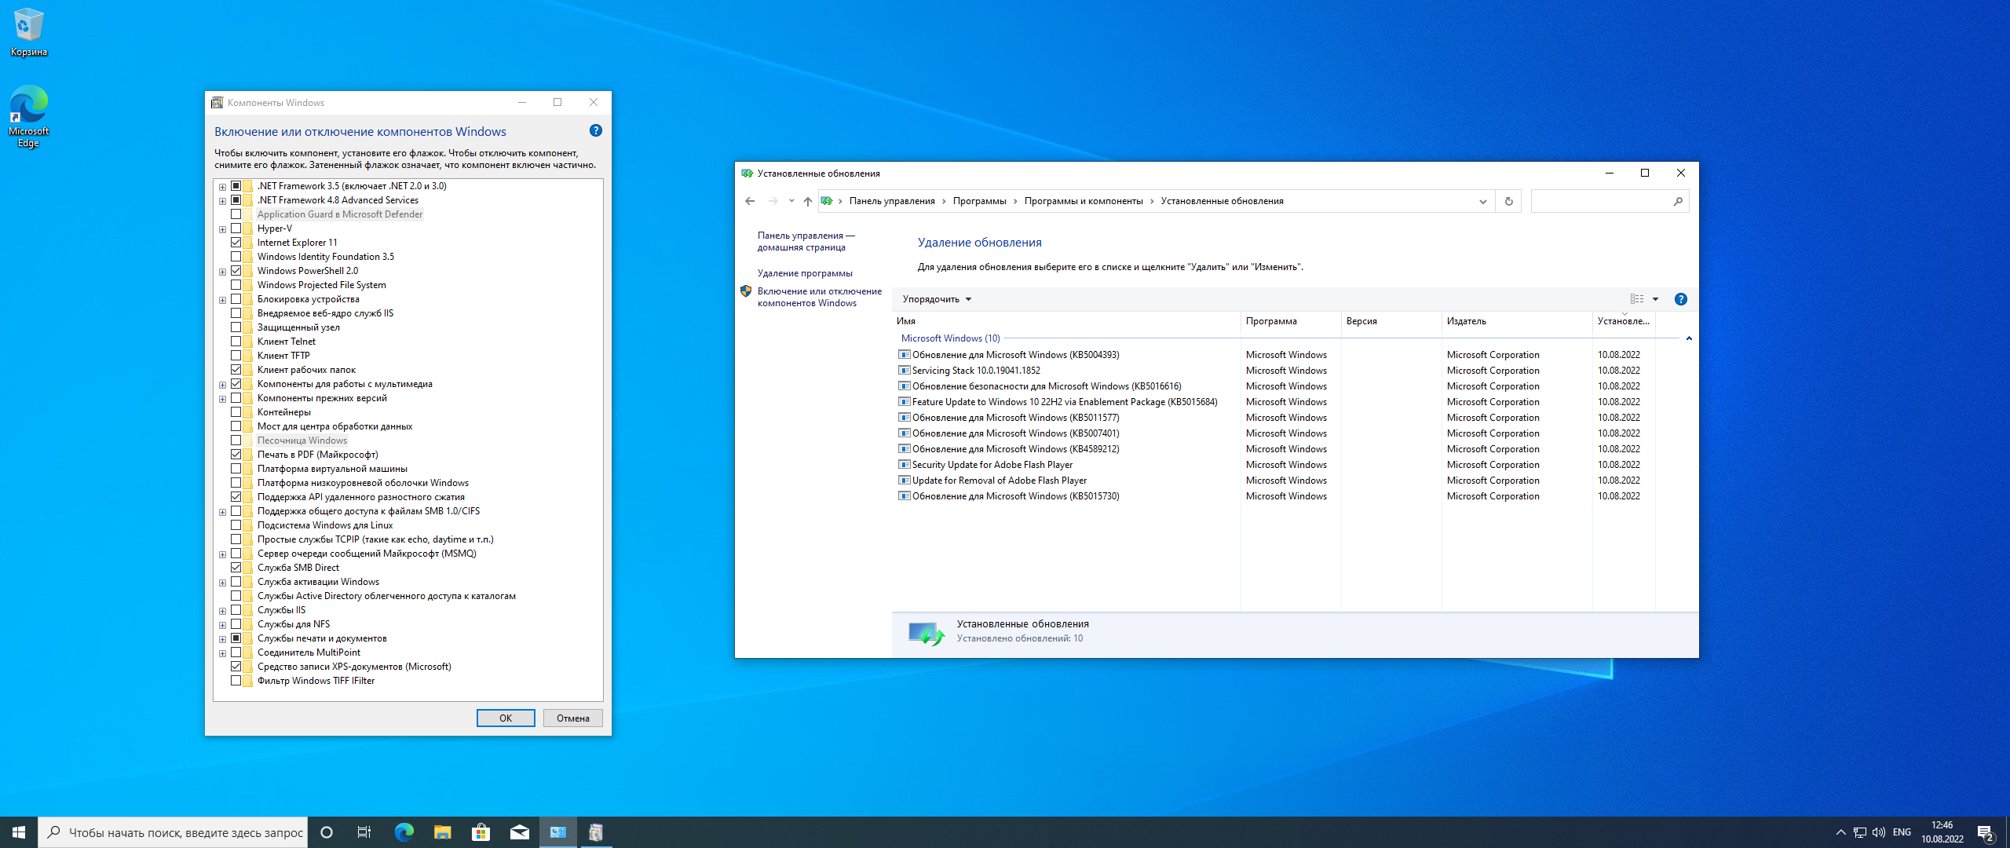Sort by the Имя column header
The image size is (2010, 848).
[1066, 321]
